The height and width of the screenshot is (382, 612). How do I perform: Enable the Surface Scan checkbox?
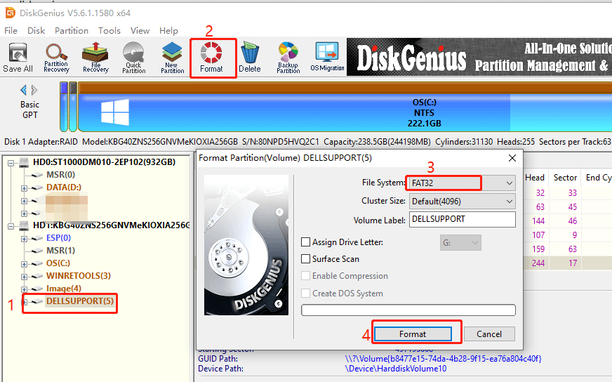305,259
